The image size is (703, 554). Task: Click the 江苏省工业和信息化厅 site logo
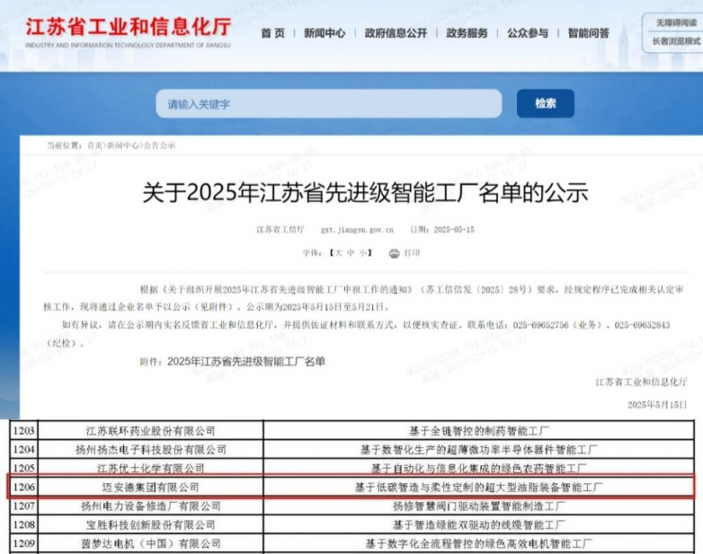[x=128, y=32]
